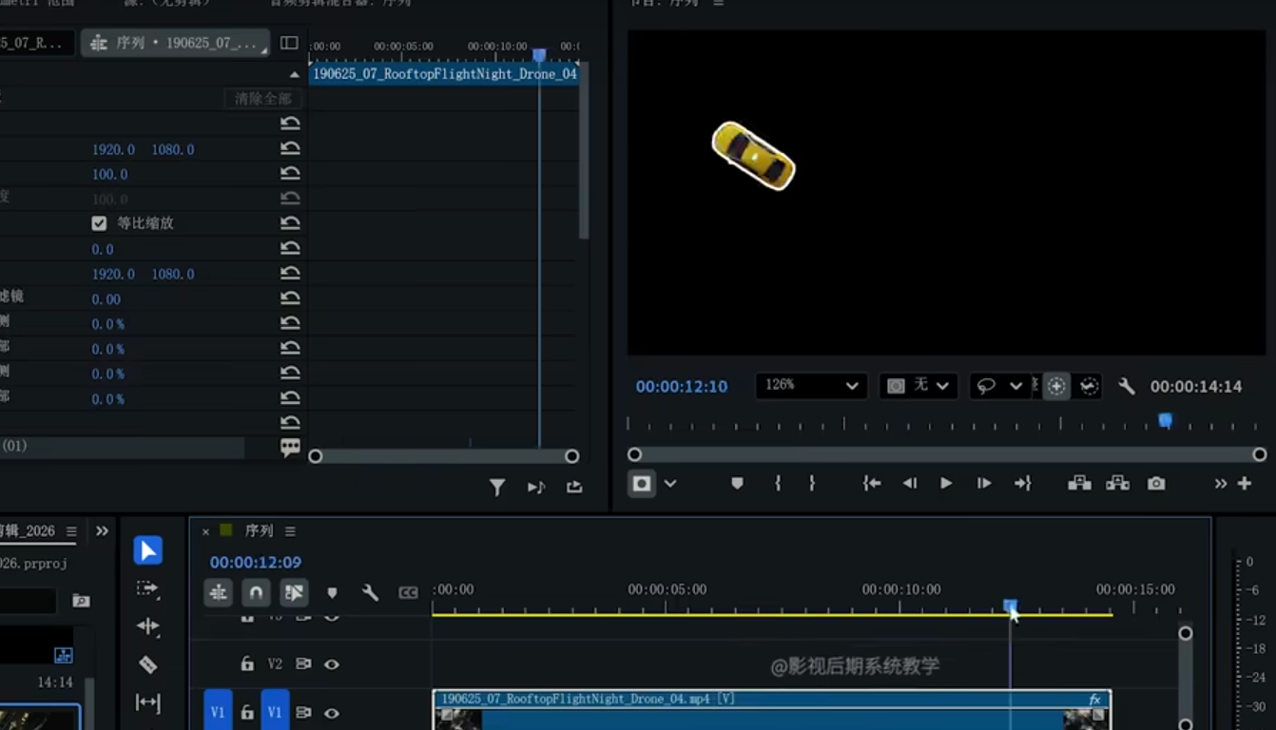Click the blue playhead on the timeline ruler
The width and height of the screenshot is (1276, 730).
(x=1010, y=605)
